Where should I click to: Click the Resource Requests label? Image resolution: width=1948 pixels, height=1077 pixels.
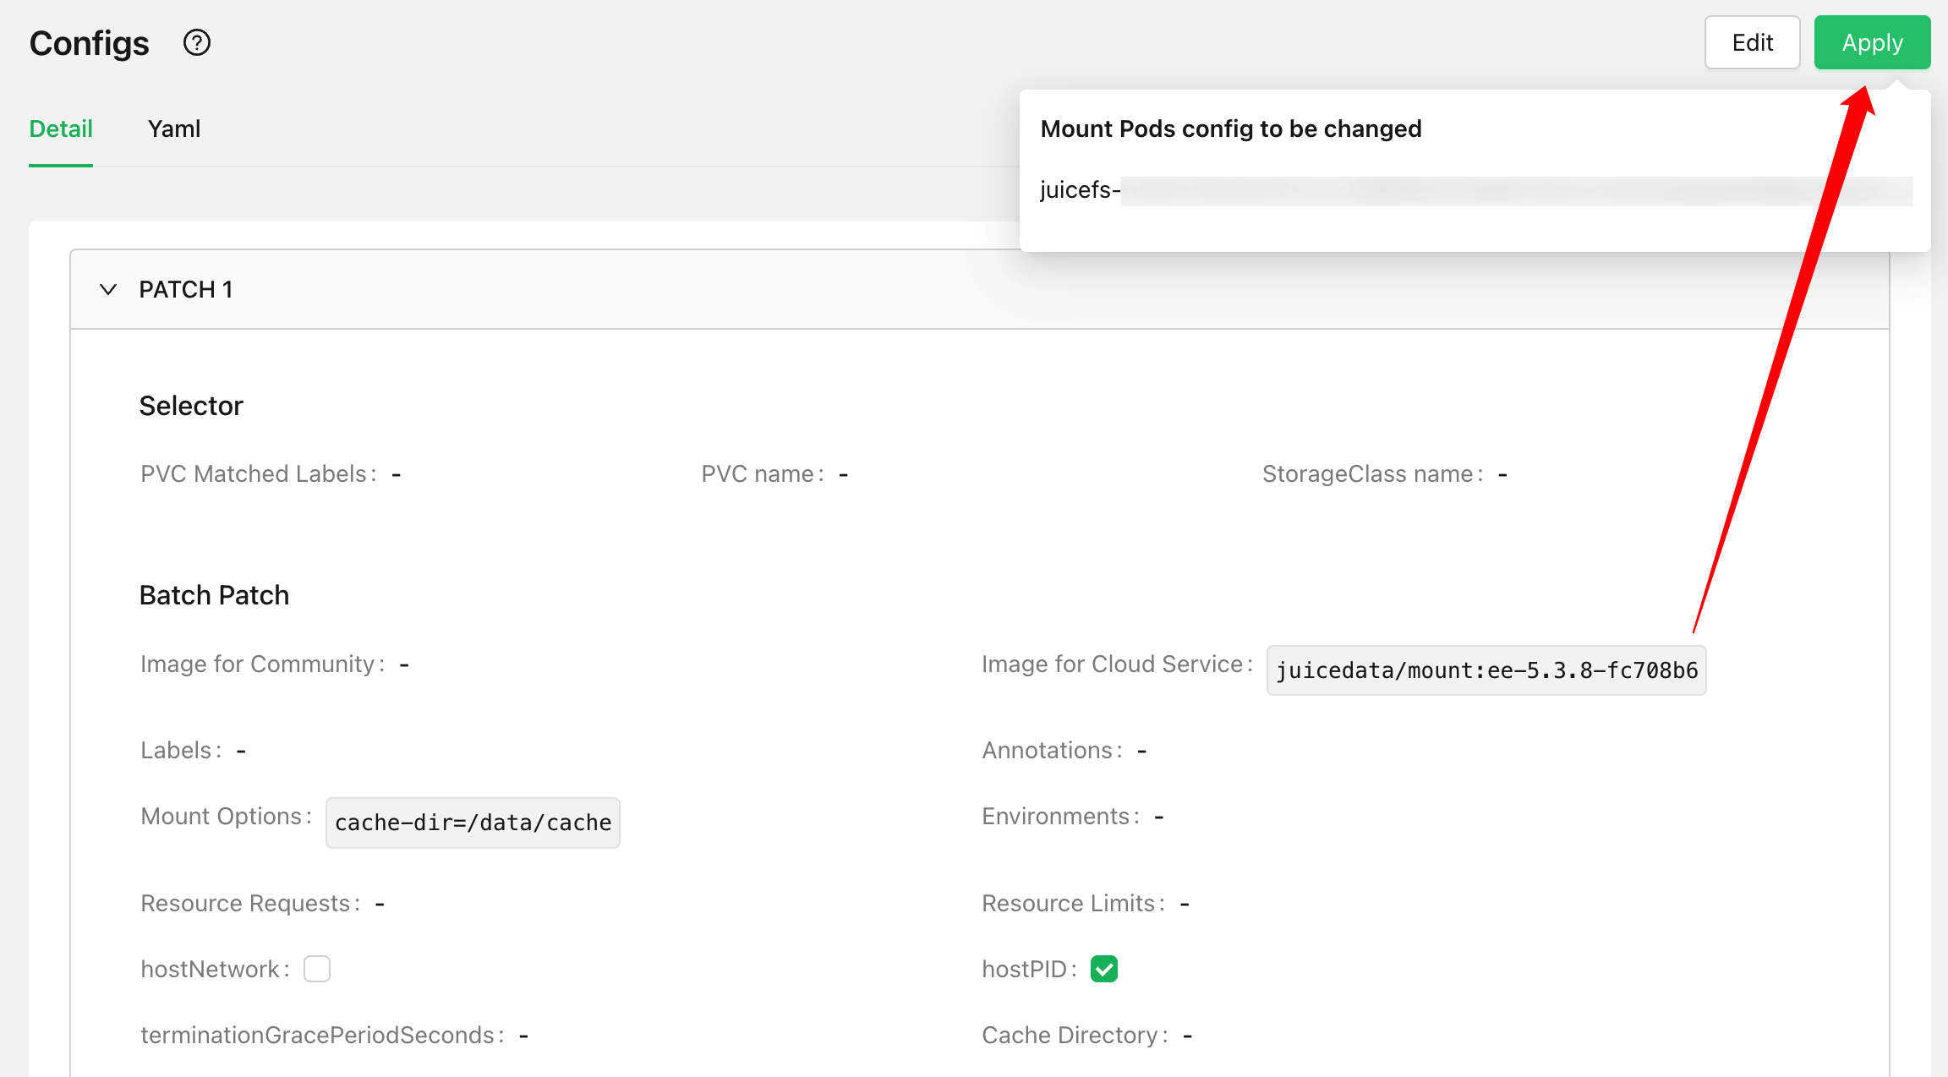[x=250, y=903]
